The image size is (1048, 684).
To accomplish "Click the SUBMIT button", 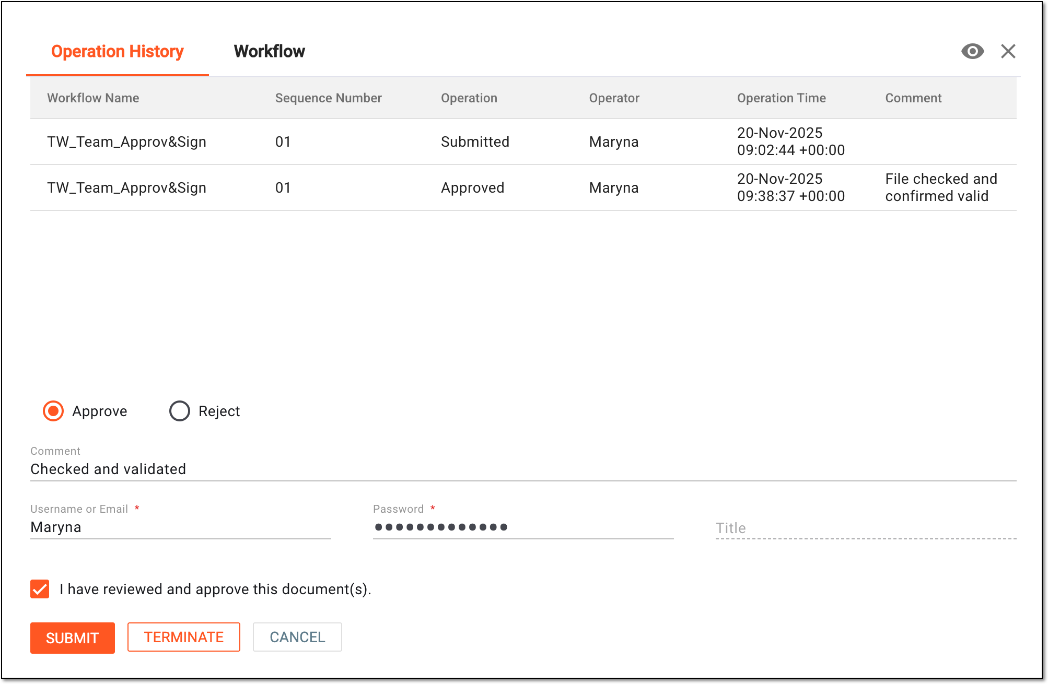I will 73,638.
